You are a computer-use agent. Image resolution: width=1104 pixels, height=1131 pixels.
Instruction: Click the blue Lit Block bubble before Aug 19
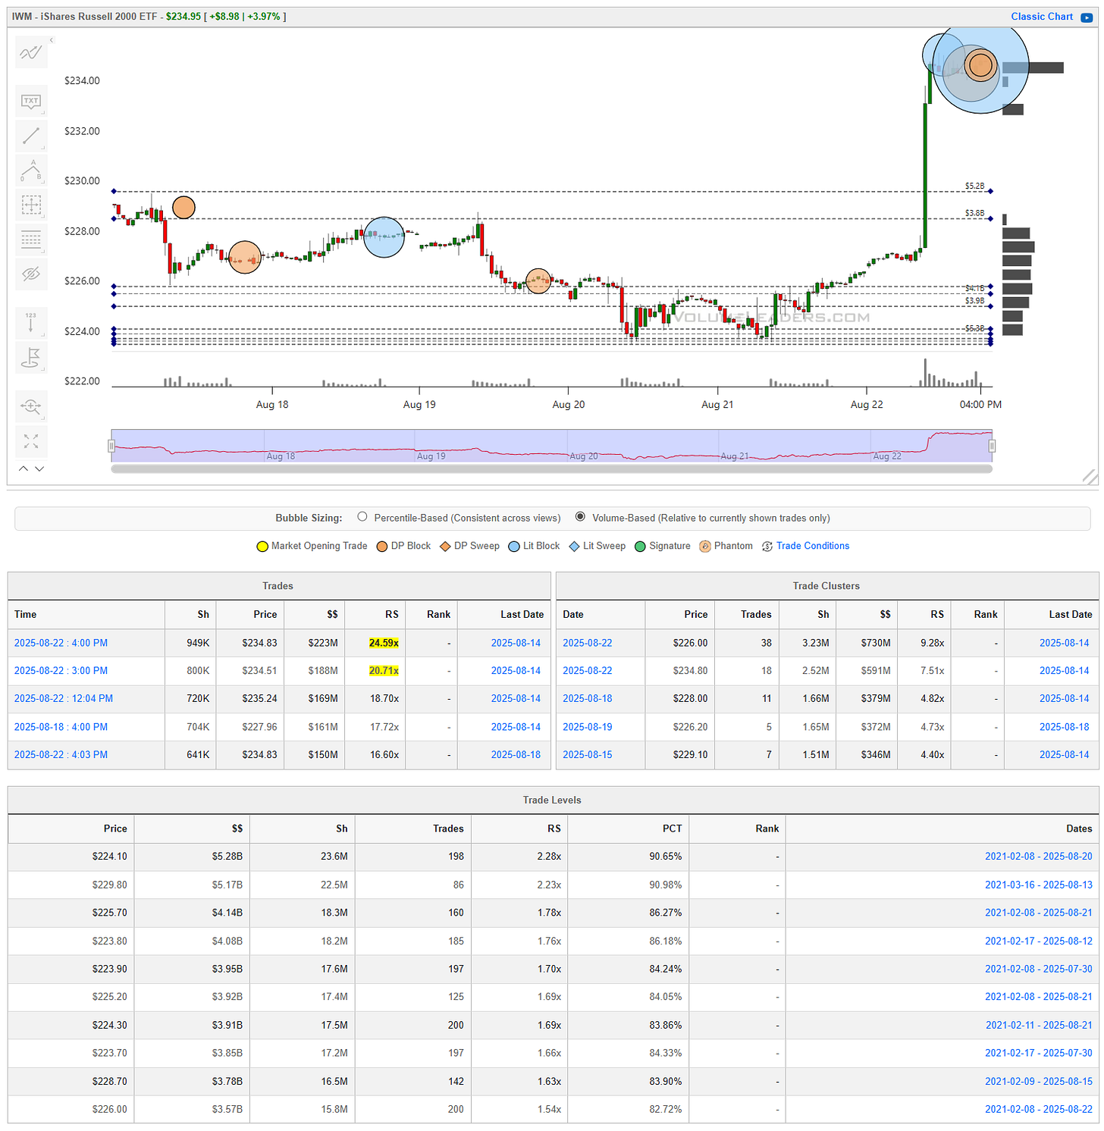point(384,237)
